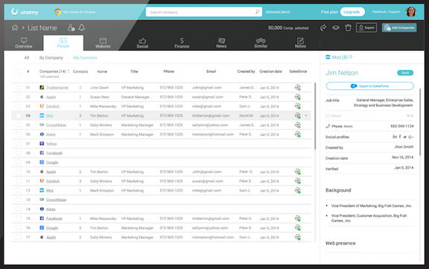
Task: Click the trash delete icon
Action: [348, 27]
